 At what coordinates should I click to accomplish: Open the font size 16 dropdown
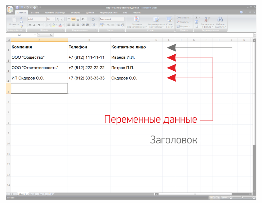click(53, 19)
